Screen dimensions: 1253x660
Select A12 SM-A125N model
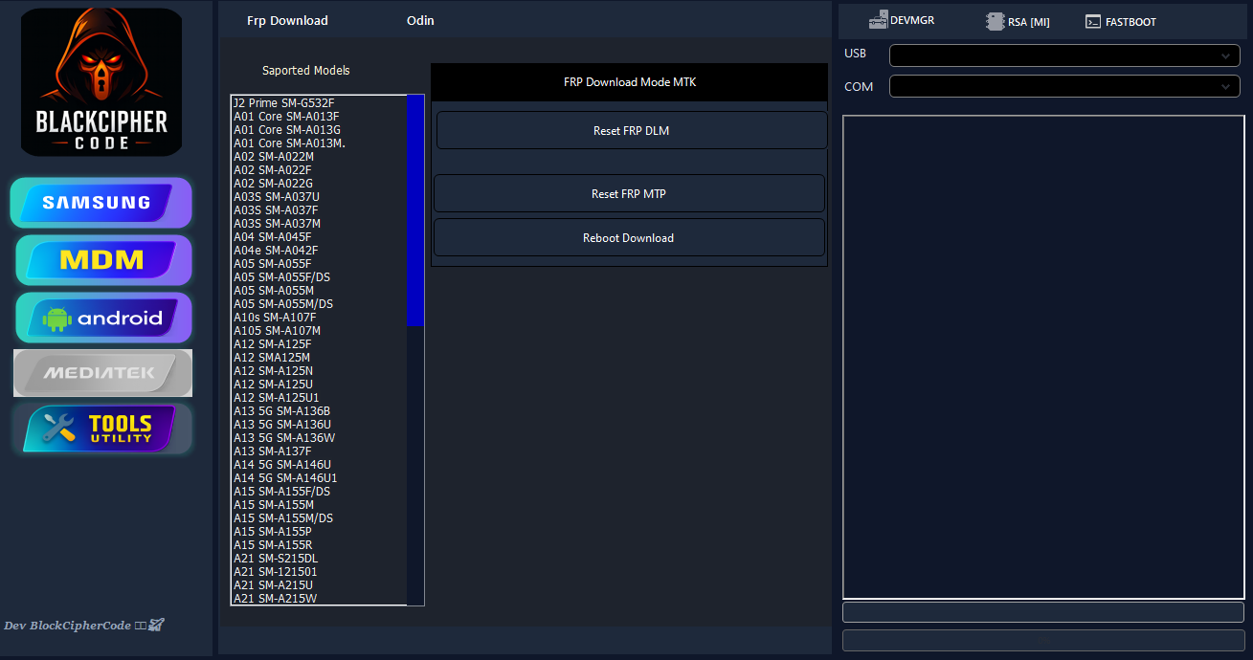[274, 370]
